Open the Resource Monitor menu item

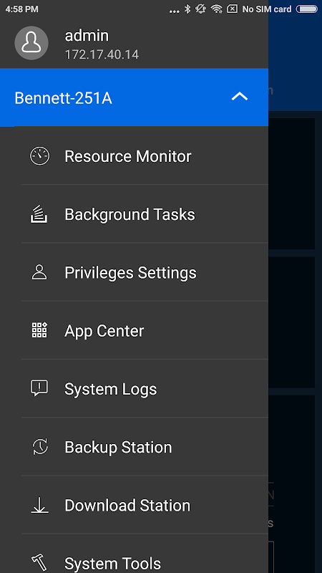145,156
